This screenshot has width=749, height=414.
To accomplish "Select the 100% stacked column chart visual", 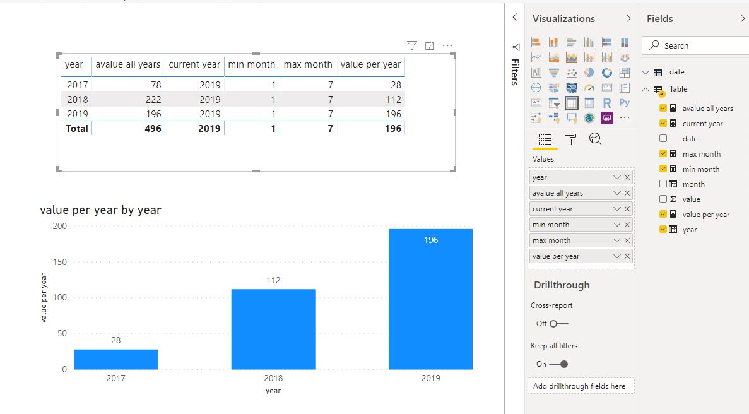I will pyautogui.click(x=624, y=42).
